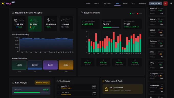Viewport: 174px width, 98px height.
Task: Click the Buy Pressure progress bar
Action: click(x=111, y=27)
